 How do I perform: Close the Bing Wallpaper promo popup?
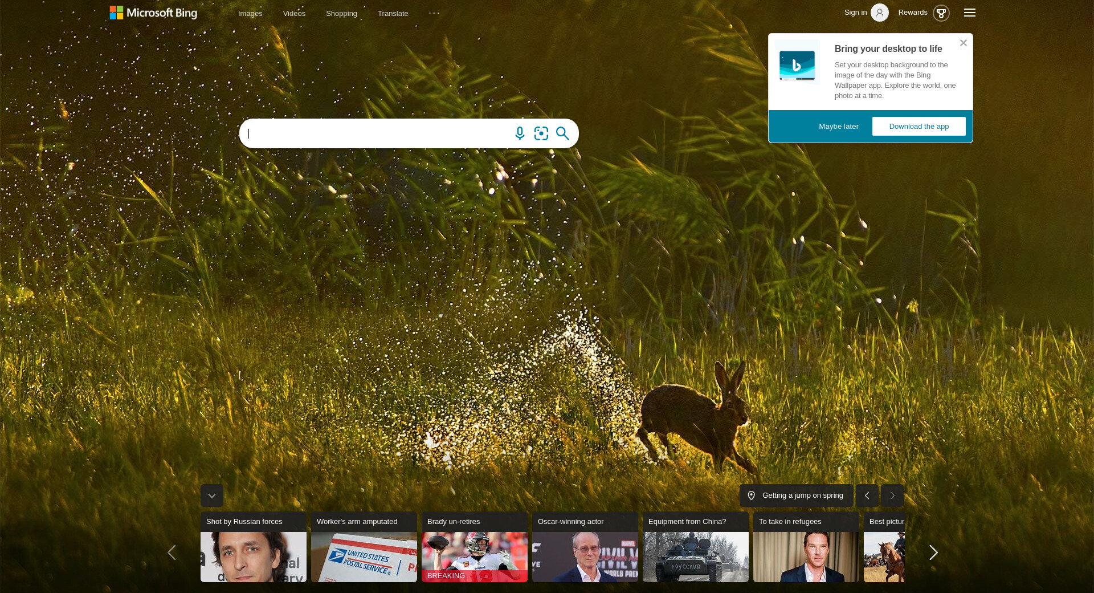(964, 43)
